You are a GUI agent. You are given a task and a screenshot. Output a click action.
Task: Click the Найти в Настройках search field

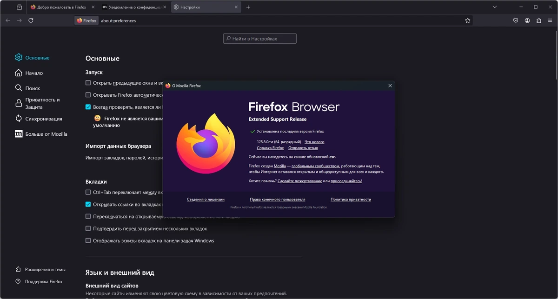260,39
